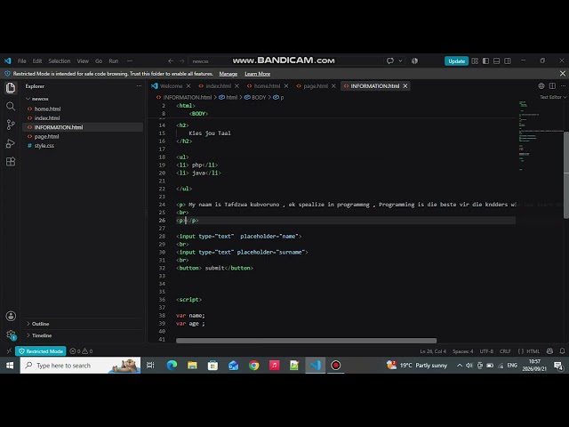Open the Run menu
The width and height of the screenshot is (569, 427).
(x=114, y=61)
